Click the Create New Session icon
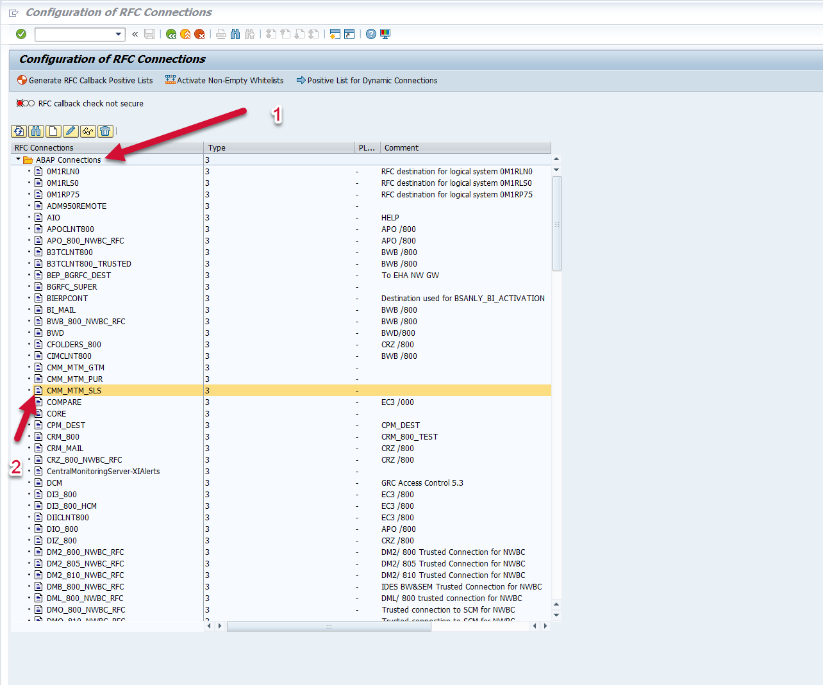 [x=335, y=34]
